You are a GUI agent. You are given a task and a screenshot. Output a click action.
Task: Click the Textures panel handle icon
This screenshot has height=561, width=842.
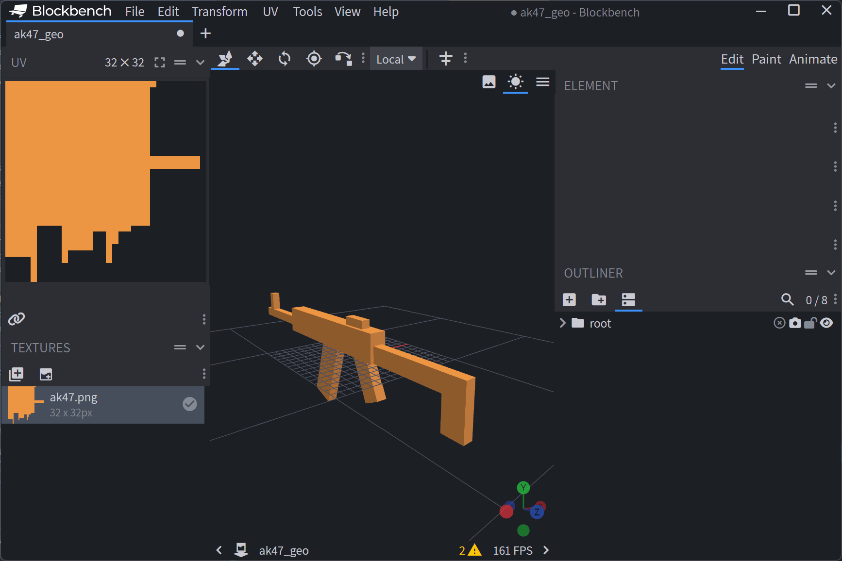point(180,347)
